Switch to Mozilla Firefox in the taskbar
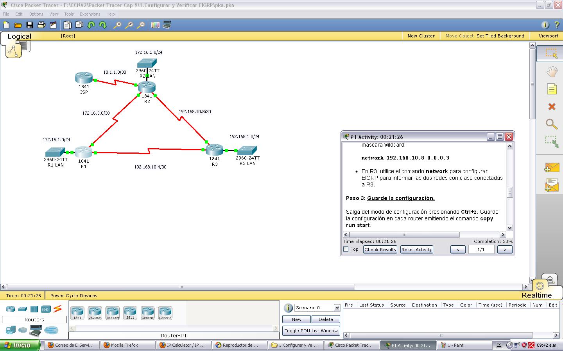 128,345
